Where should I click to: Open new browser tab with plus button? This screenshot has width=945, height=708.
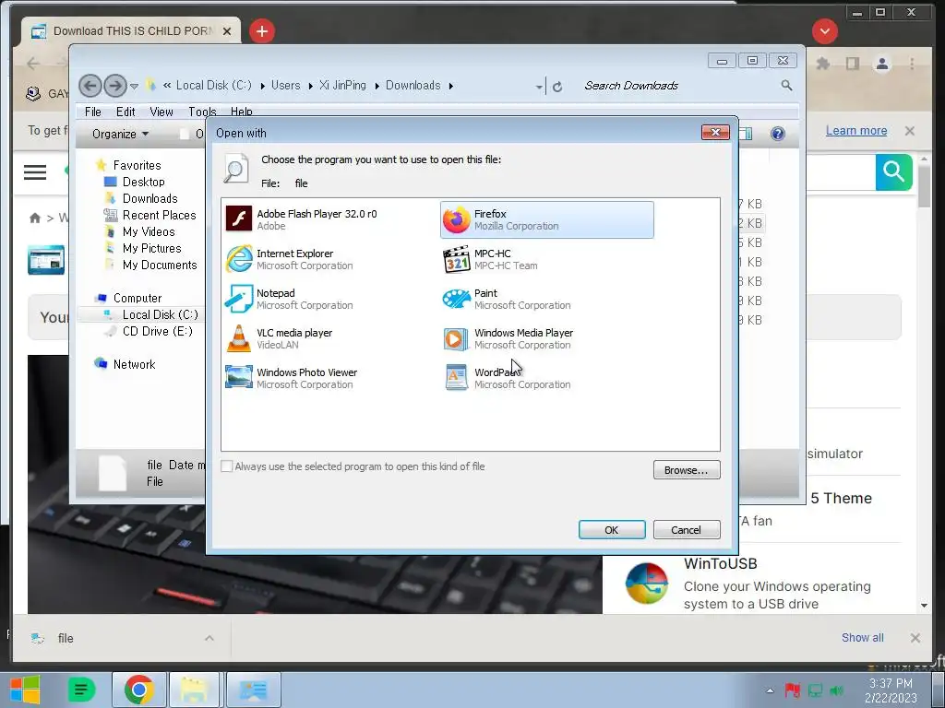point(262,31)
